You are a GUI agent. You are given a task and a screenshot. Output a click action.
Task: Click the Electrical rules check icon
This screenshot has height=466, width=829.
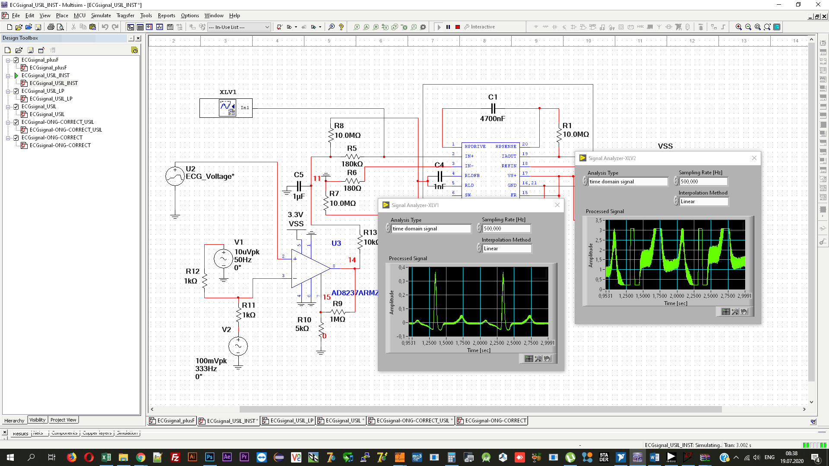[279, 27]
